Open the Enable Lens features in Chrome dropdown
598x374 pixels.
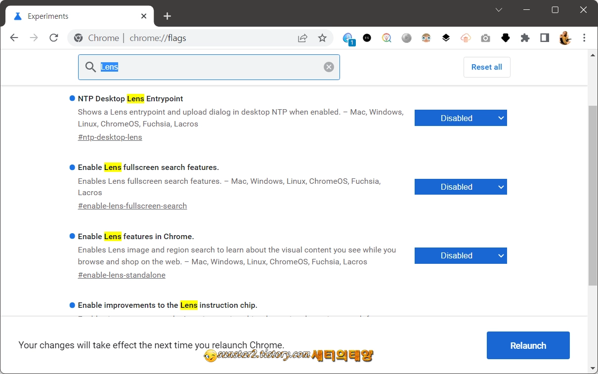(x=461, y=255)
